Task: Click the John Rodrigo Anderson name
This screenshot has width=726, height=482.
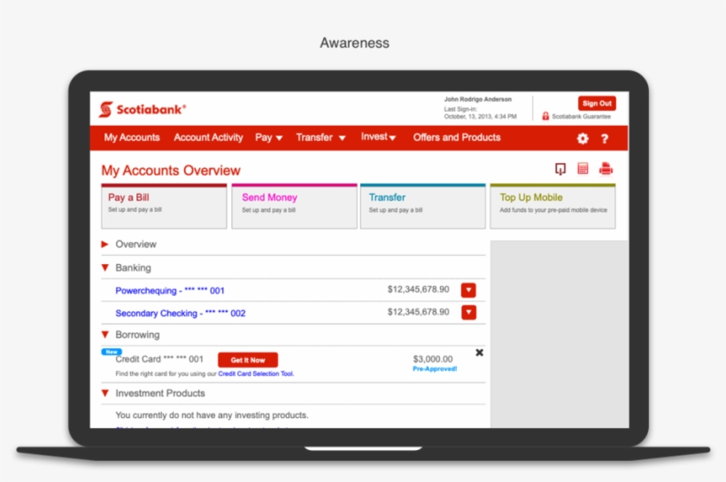Action: 478,99
